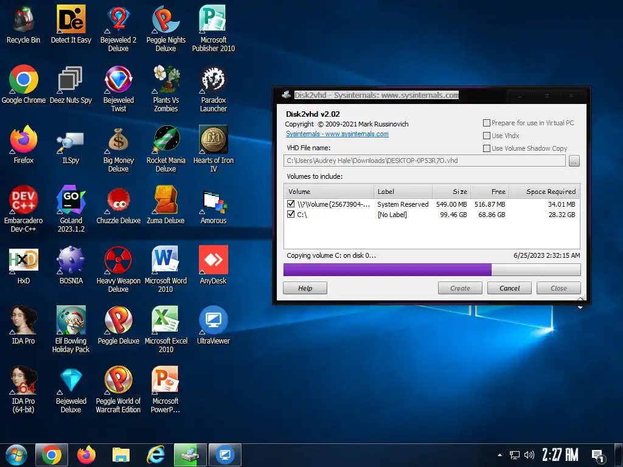Click Embarcadero Dev-C++ desktop icon
Screen dimensions: 623x467
pyautogui.click(x=24, y=209)
